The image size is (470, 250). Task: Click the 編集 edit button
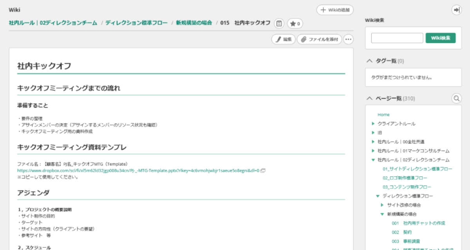[x=284, y=39]
